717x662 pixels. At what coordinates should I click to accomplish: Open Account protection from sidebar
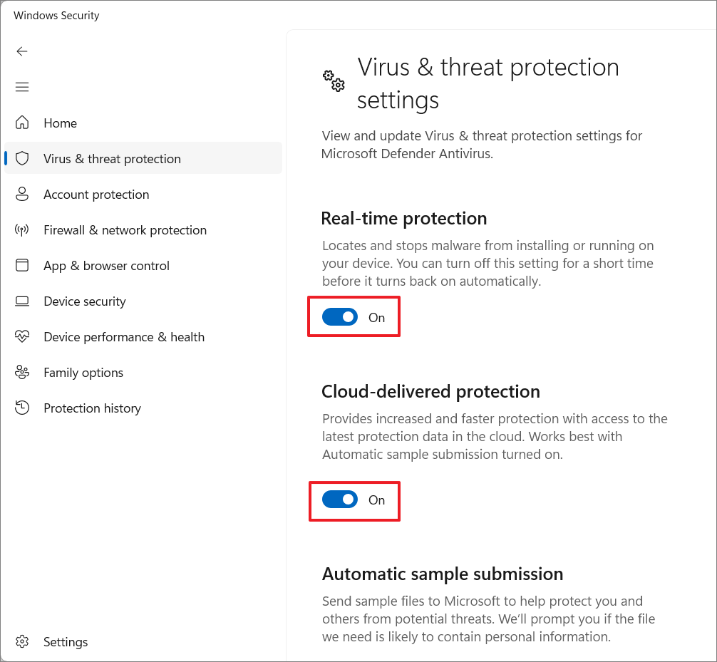pyautogui.click(x=96, y=195)
